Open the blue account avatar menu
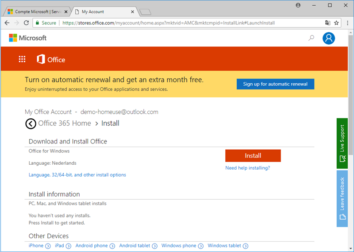Viewport: 354px width, 252px height. pyautogui.click(x=328, y=38)
